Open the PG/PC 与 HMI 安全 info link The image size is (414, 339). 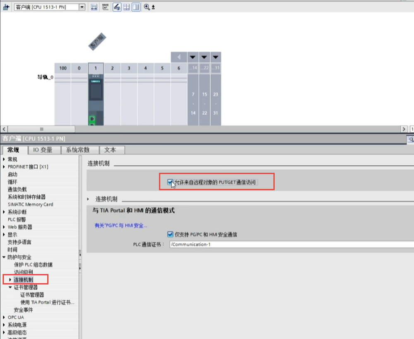tap(120, 226)
